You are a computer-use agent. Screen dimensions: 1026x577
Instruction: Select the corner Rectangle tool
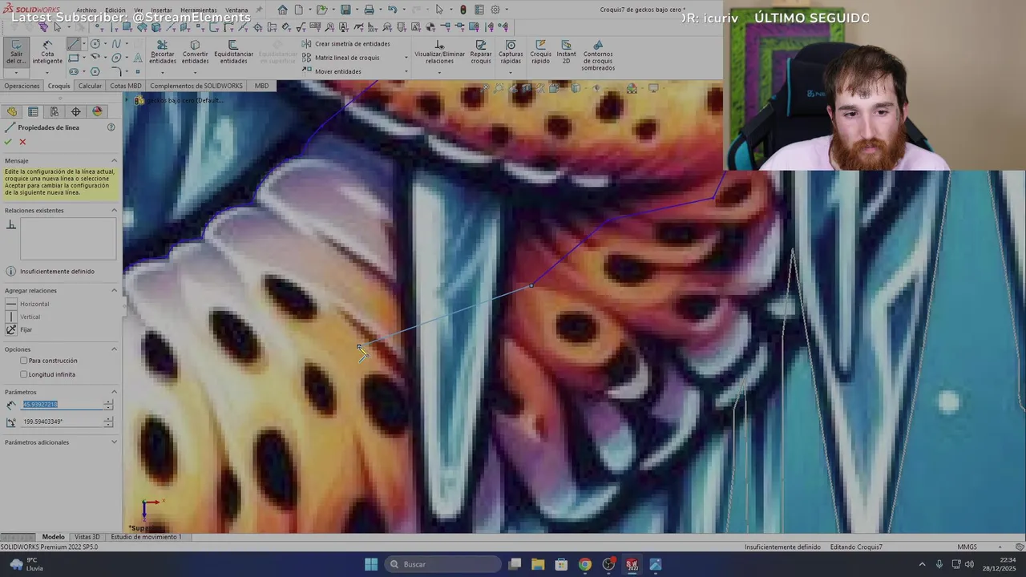(74, 58)
